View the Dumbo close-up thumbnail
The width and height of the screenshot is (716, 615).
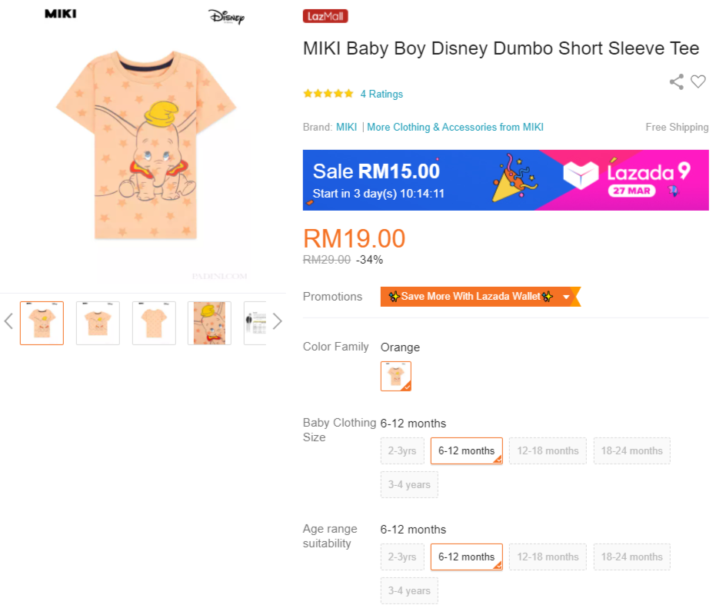coord(209,323)
